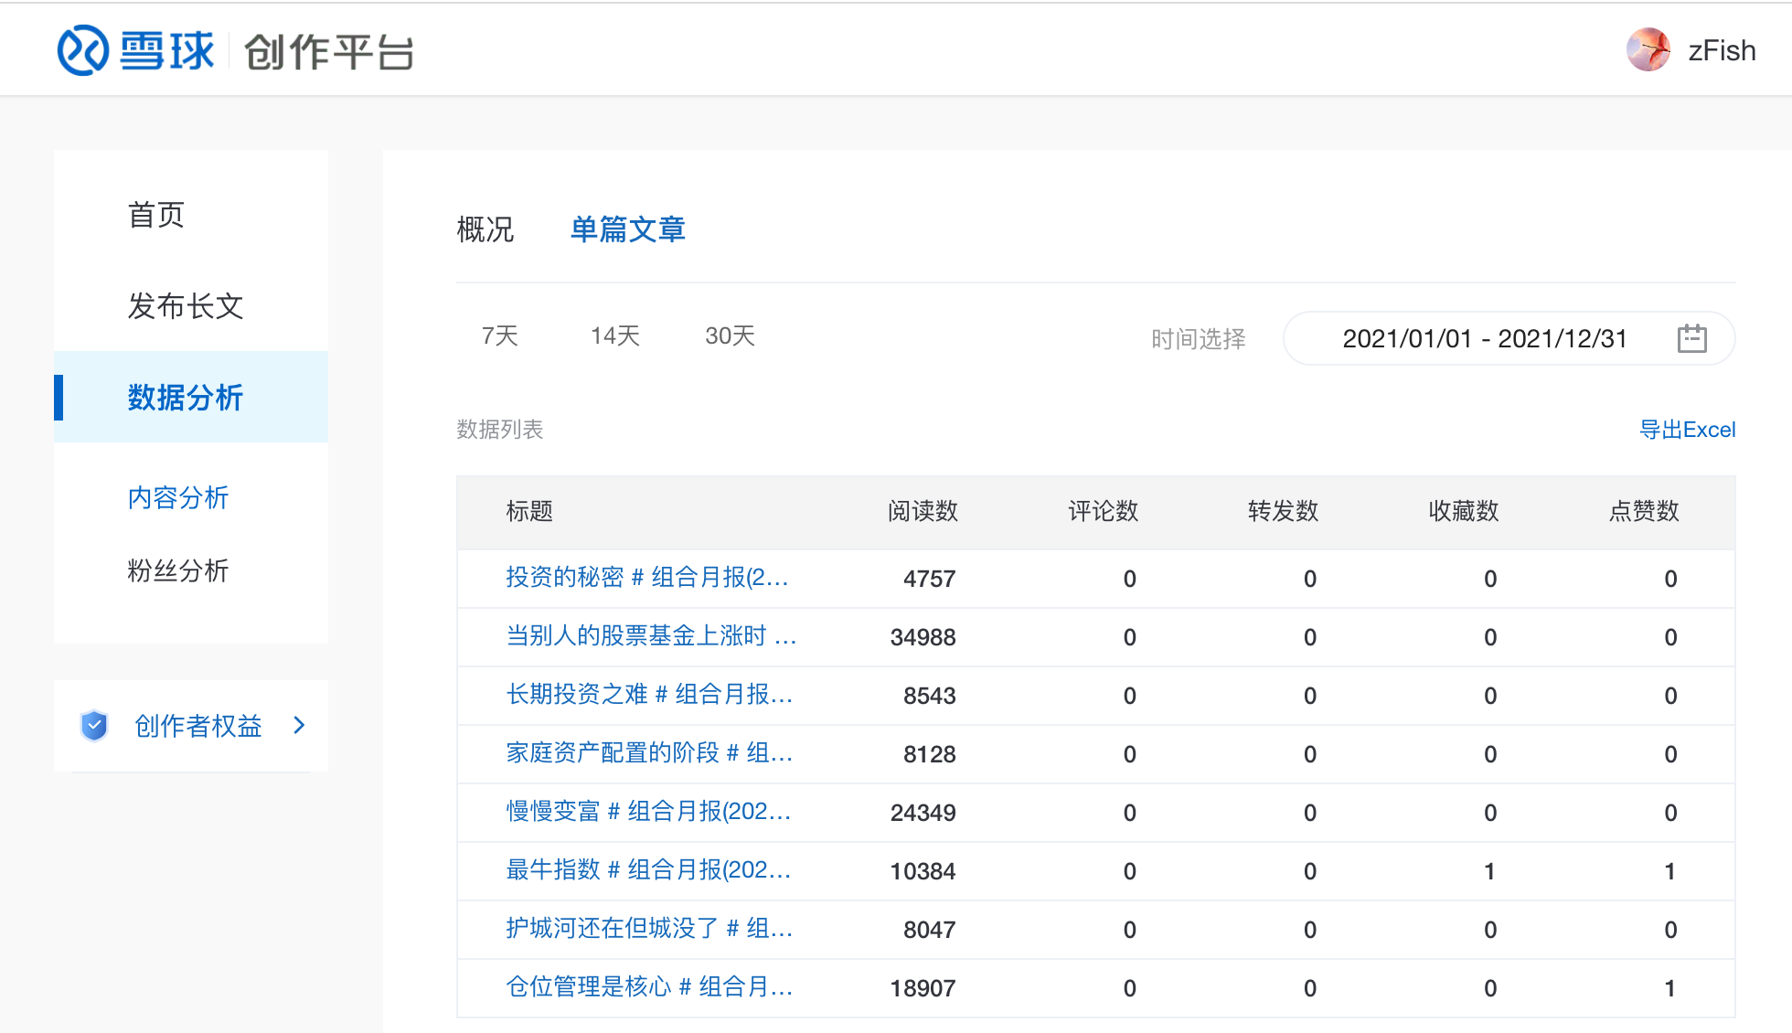Image resolution: width=1792 pixels, height=1033 pixels.
Task: Open article 慢慢变富 # 组合月报
Action: click(x=647, y=812)
